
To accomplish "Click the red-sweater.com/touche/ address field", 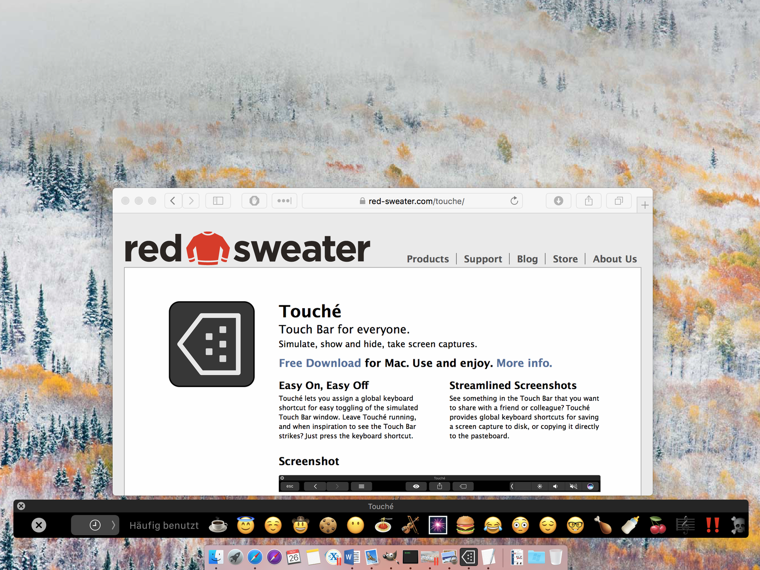I will [x=412, y=201].
